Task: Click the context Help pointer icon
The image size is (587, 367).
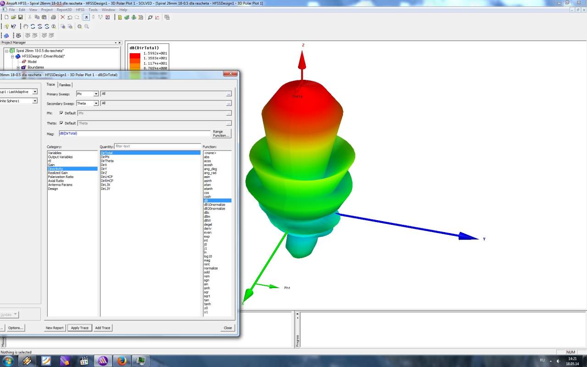Action: [x=13, y=27]
